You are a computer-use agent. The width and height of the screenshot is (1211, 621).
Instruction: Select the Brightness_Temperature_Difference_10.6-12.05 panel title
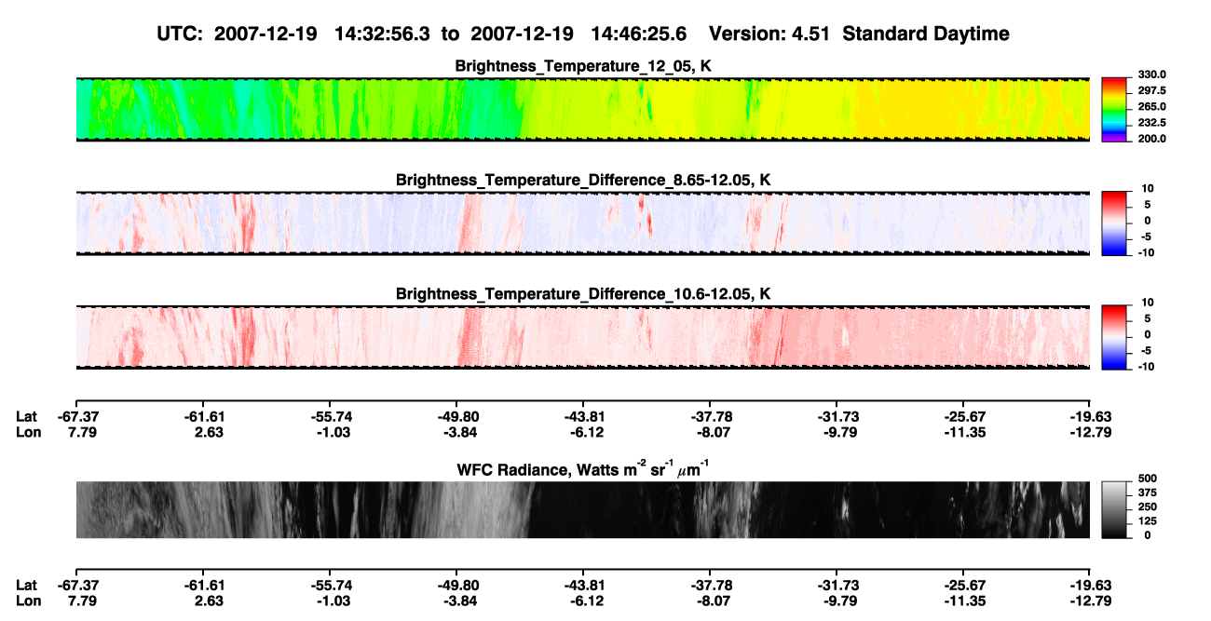click(583, 294)
